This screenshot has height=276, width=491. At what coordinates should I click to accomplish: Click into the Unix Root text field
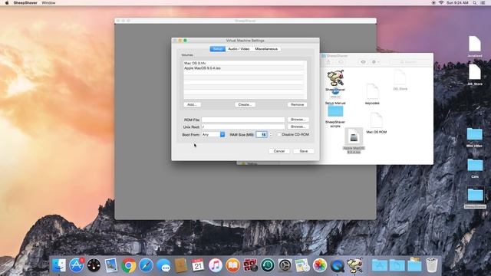pos(243,127)
